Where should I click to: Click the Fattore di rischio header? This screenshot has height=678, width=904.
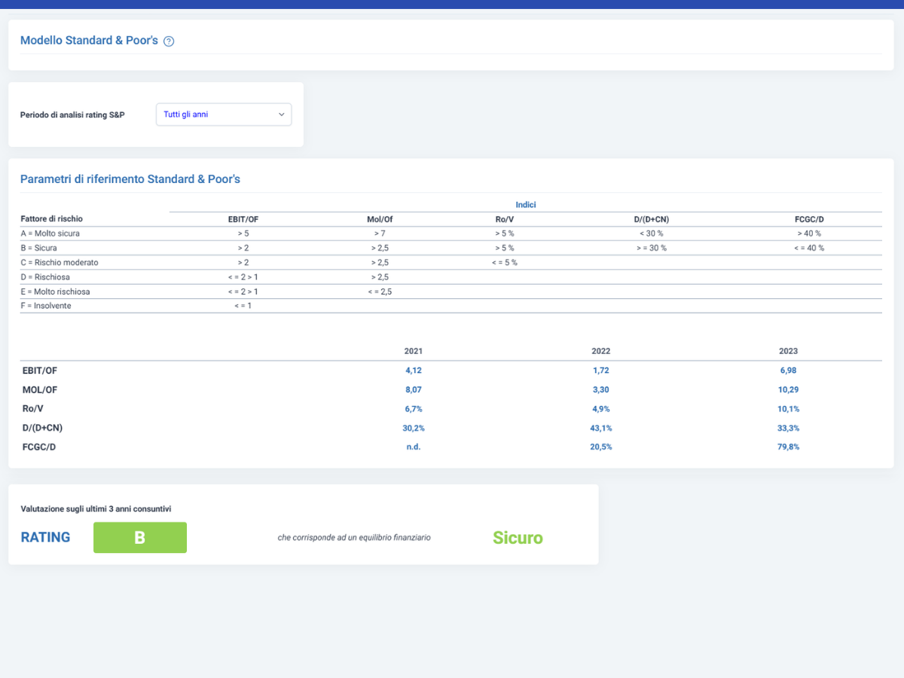coord(52,219)
